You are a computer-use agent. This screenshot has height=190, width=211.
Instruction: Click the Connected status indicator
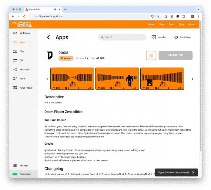[x=21, y=174]
